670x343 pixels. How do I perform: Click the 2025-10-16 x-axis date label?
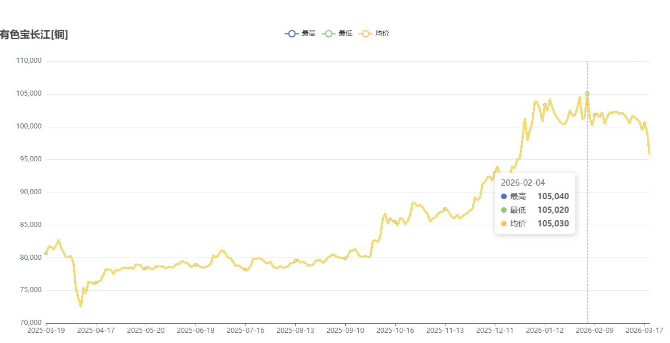[395, 330]
